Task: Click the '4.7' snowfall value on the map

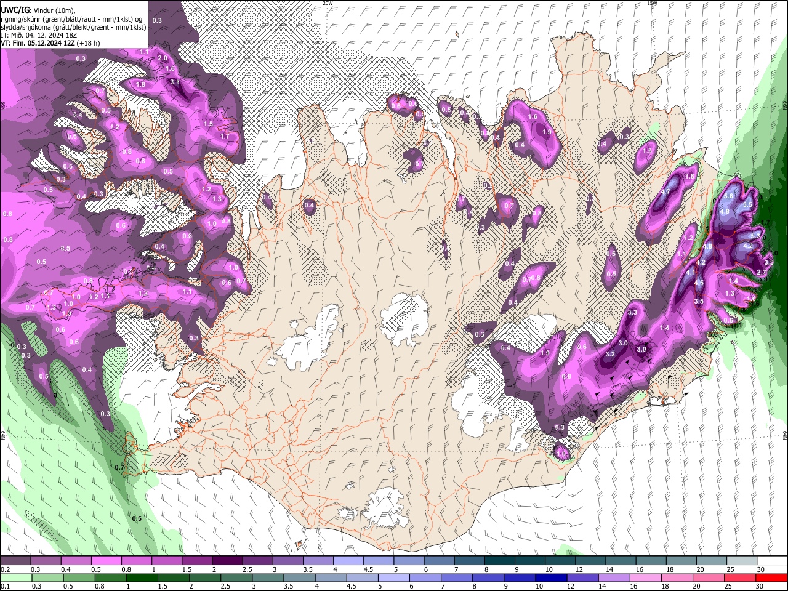Action: pyautogui.click(x=665, y=192)
